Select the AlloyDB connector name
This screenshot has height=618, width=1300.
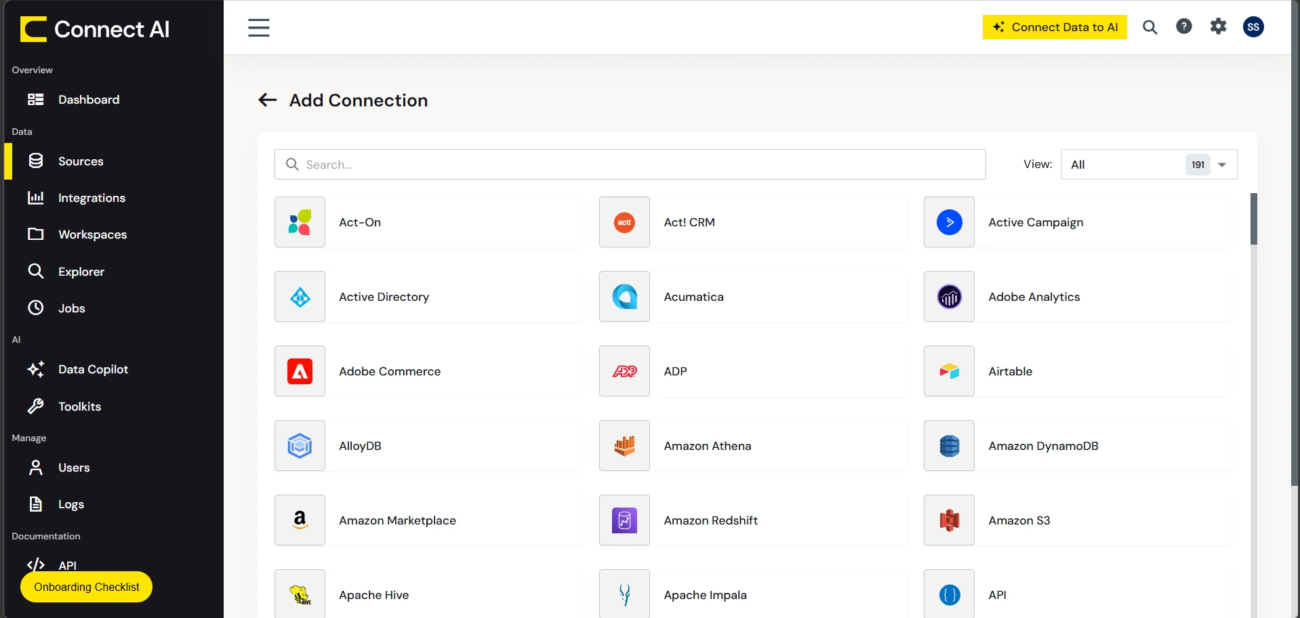[x=360, y=446]
